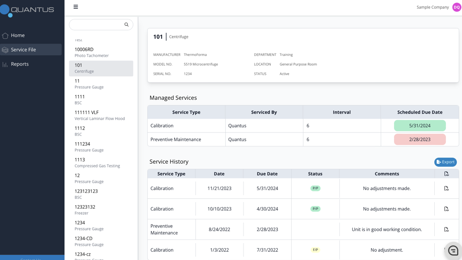Click the 5/31/2024 scheduled due date
Image resolution: width=462 pixels, height=260 pixels.
pyautogui.click(x=419, y=126)
